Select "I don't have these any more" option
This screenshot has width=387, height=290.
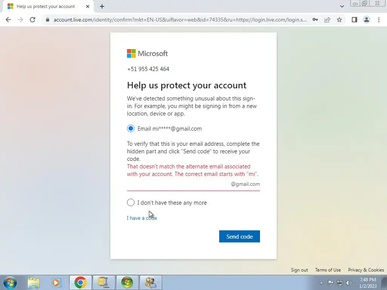130,202
